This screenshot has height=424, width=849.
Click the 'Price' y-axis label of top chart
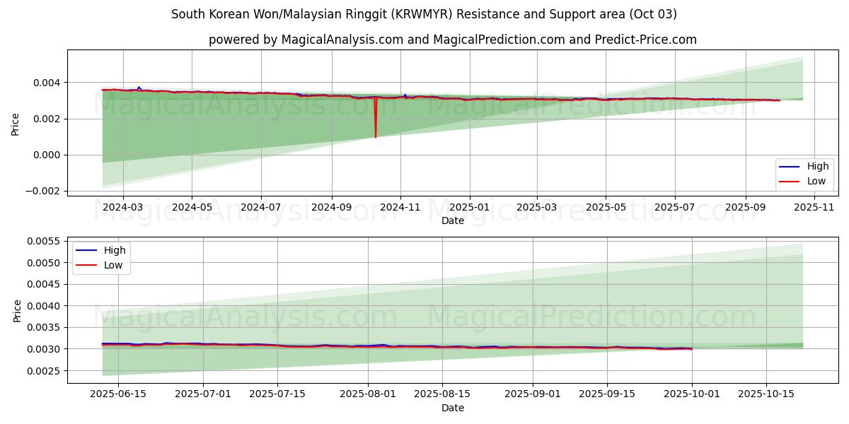(x=16, y=122)
